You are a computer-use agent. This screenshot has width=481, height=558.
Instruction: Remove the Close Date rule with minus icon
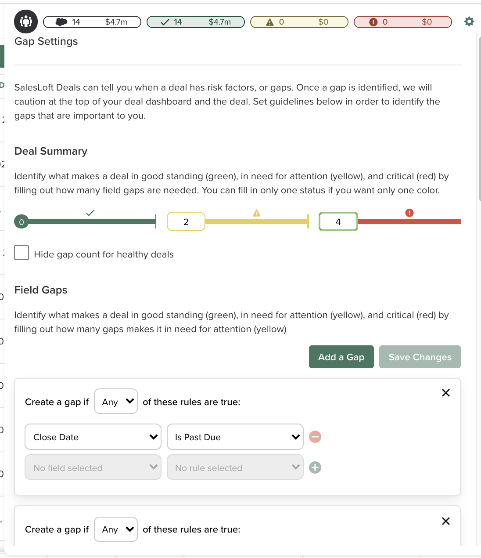(315, 437)
